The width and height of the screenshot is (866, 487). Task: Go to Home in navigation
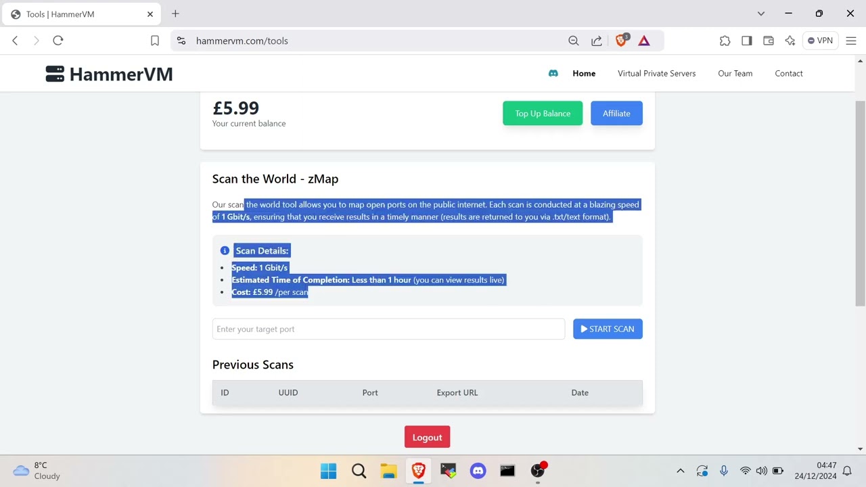pos(584,73)
